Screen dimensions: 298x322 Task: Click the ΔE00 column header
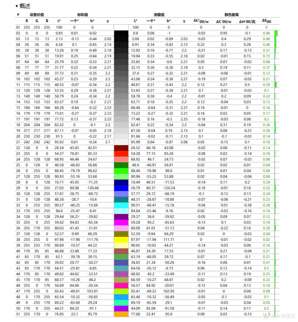266,21
